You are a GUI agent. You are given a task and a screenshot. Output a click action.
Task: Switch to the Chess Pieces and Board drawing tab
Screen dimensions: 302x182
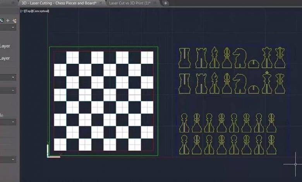(59, 3)
